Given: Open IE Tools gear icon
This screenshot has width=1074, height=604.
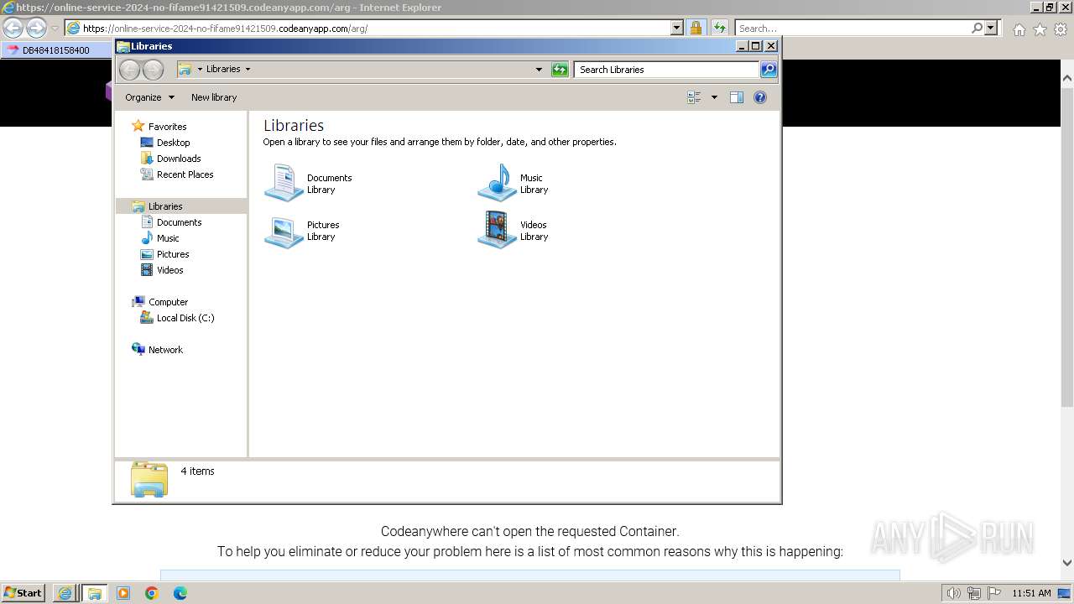Looking at the screenshot, I should pyautogui.click(x=1061, y=29).
